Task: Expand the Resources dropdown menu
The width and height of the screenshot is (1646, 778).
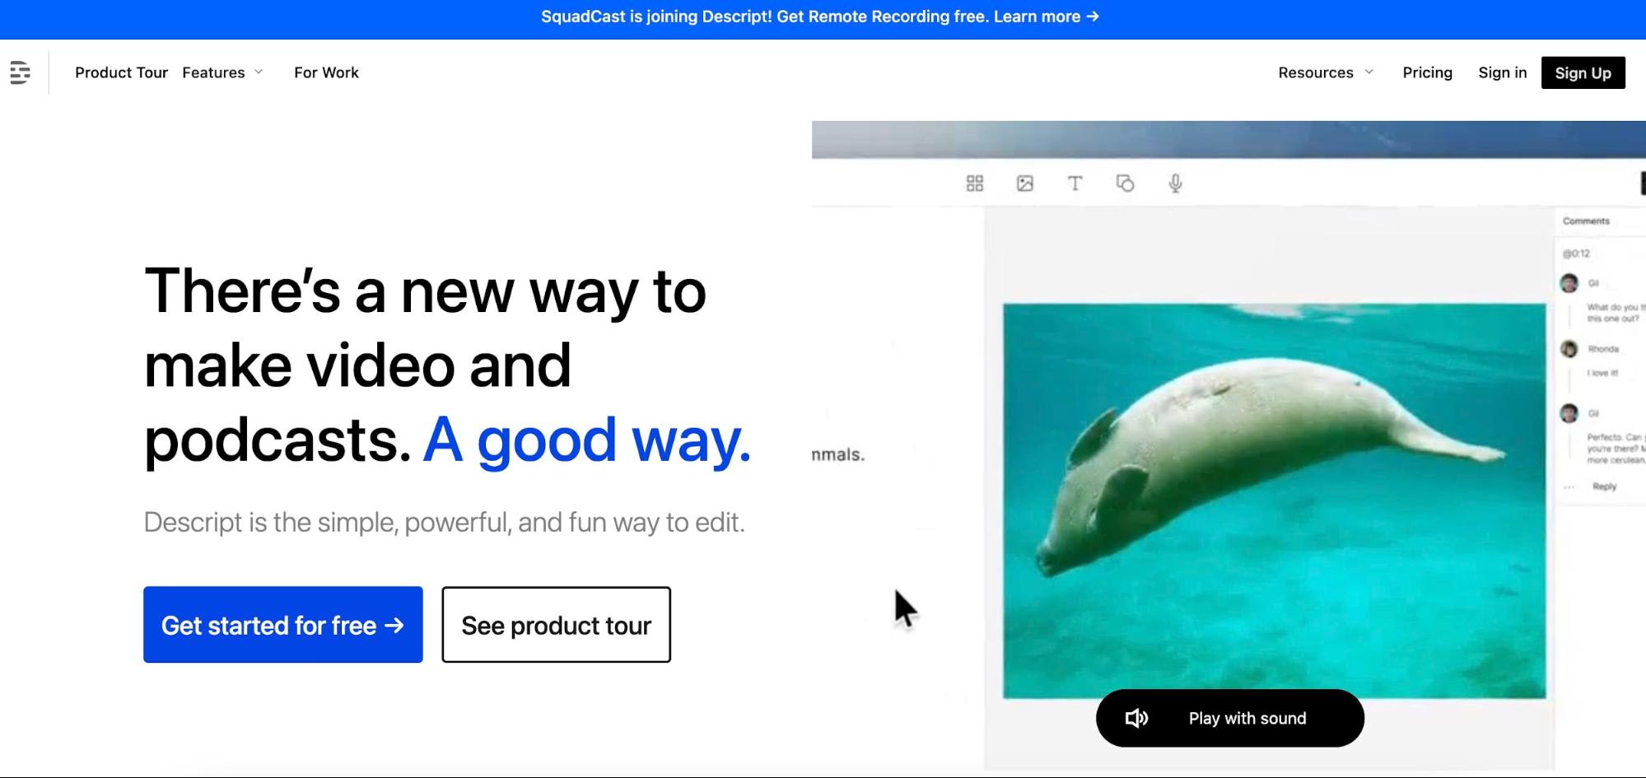Action: pos(1326,72)
